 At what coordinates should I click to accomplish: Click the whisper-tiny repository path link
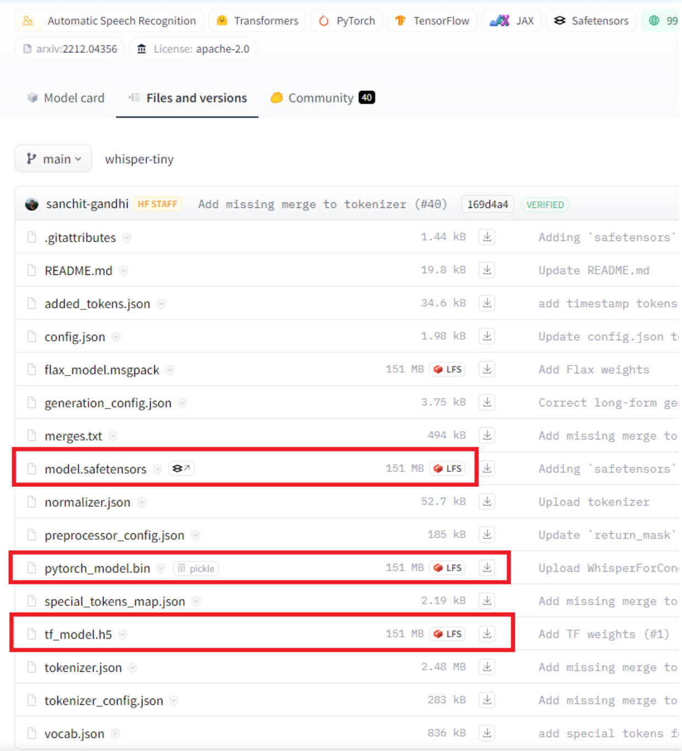139,159
